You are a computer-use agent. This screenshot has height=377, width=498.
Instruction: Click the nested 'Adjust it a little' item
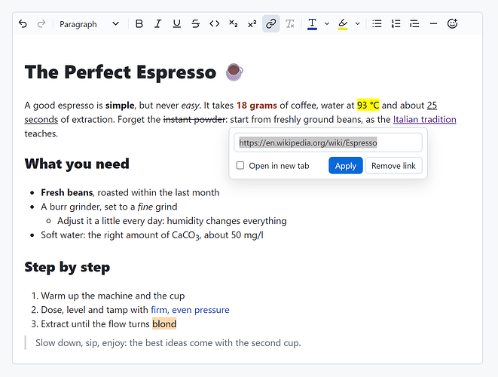pos(172,221)
